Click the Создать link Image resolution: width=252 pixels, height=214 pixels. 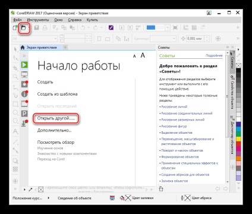coord(45,82)
